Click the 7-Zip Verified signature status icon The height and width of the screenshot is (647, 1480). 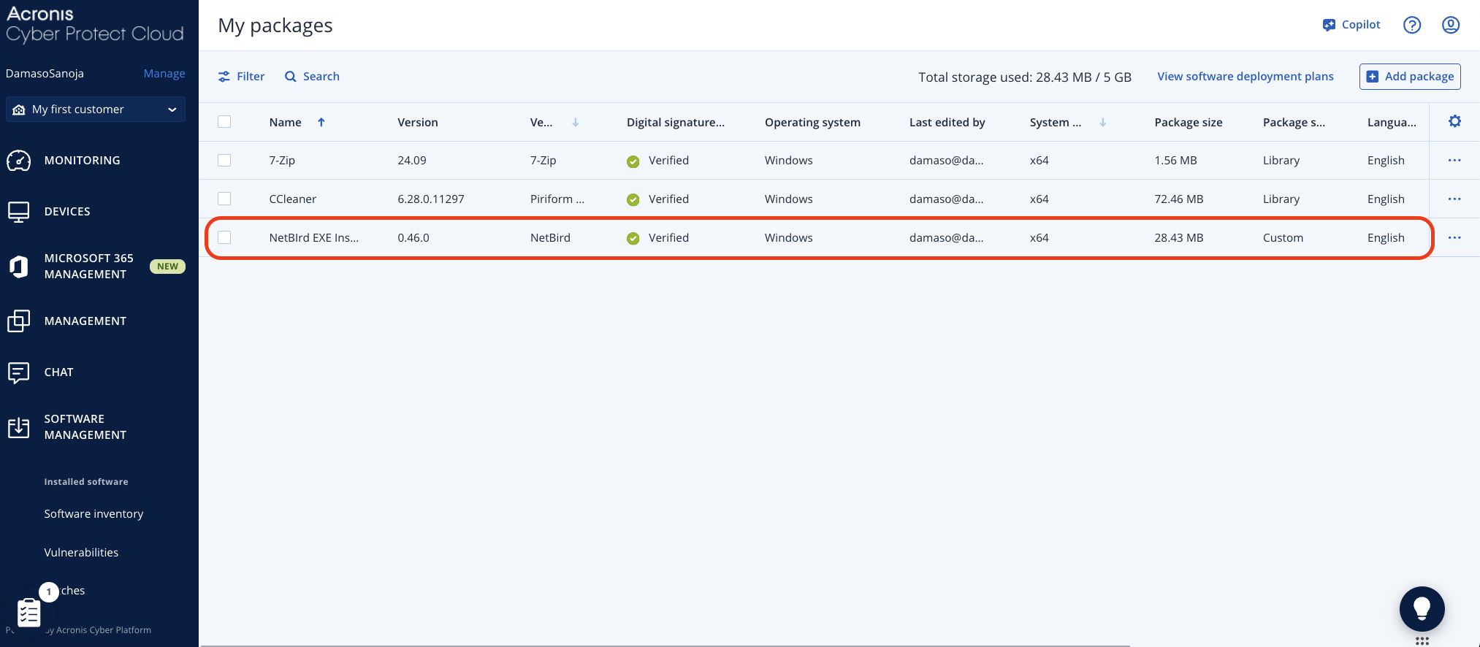(633, 161)
